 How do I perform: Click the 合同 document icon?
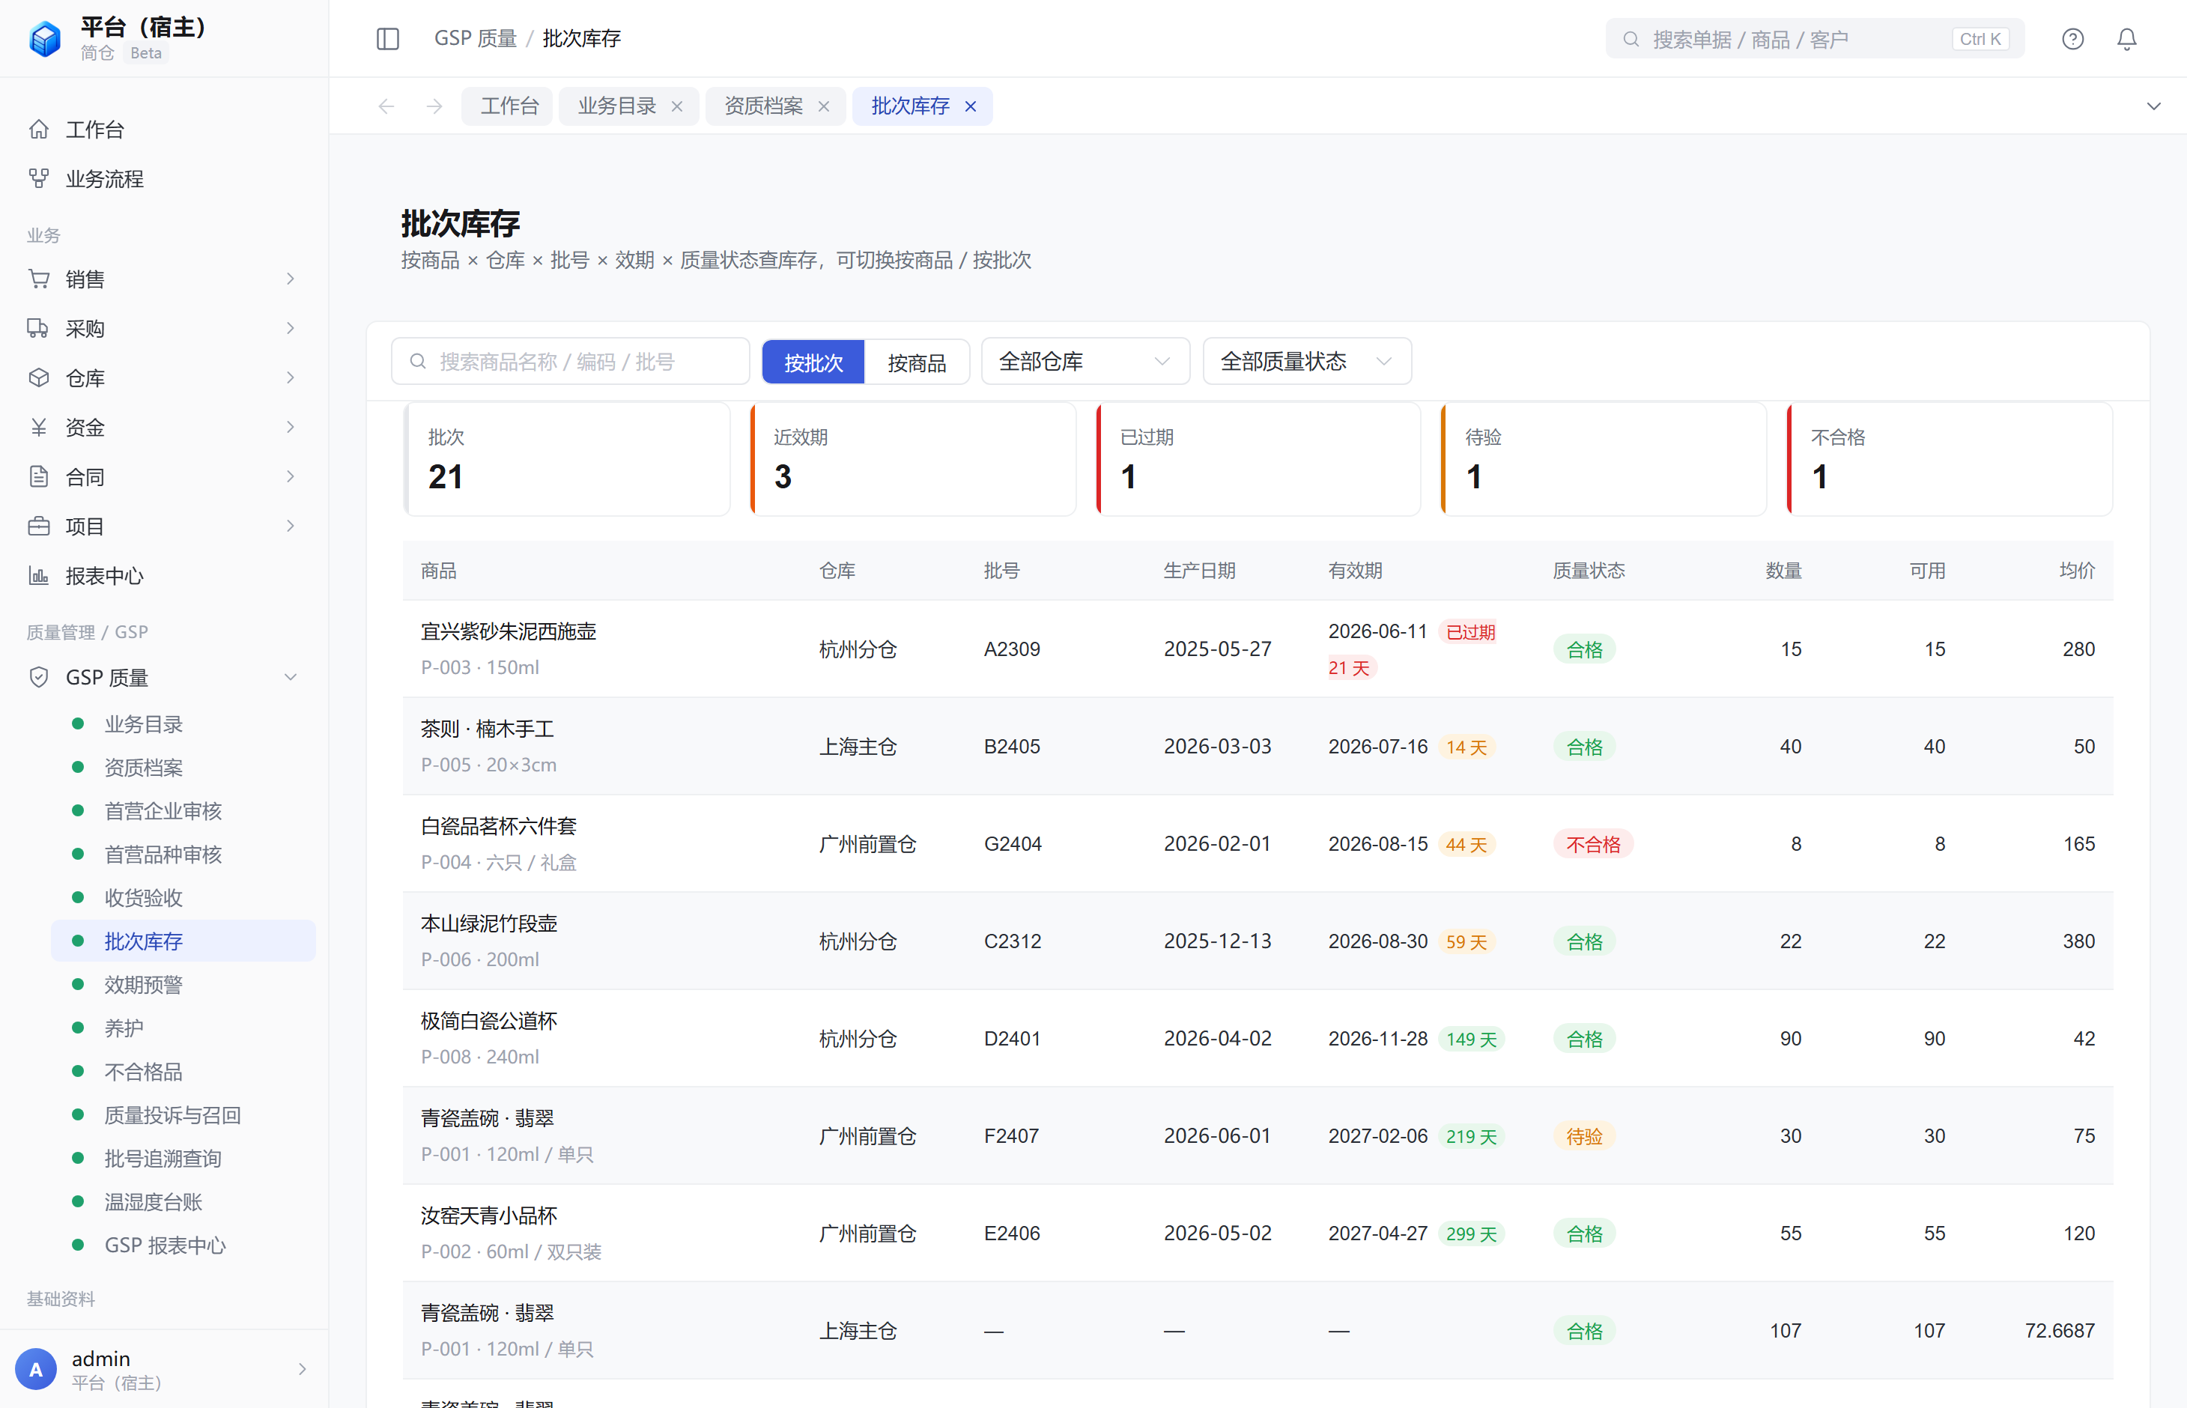[38, 476]
